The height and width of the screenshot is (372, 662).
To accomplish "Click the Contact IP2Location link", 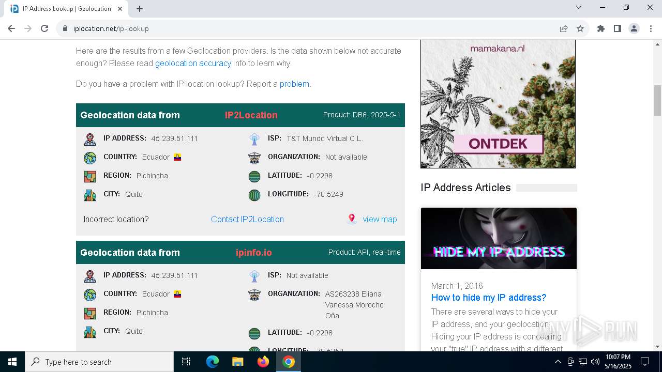I will 247,219.
